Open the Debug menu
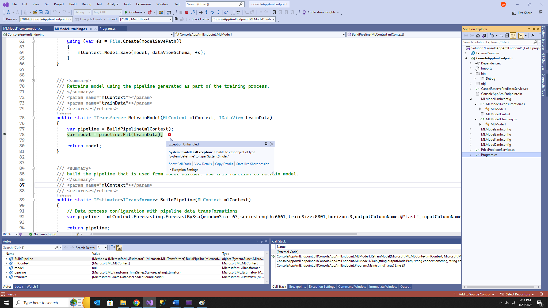The image size is (548, 308). [86, 4]
